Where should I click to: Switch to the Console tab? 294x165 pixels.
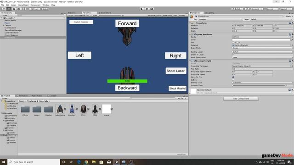[x=52, y=96]
